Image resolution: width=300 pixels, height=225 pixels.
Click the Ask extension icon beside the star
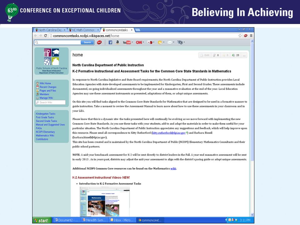pyautogui.click(x=246, y=36)
